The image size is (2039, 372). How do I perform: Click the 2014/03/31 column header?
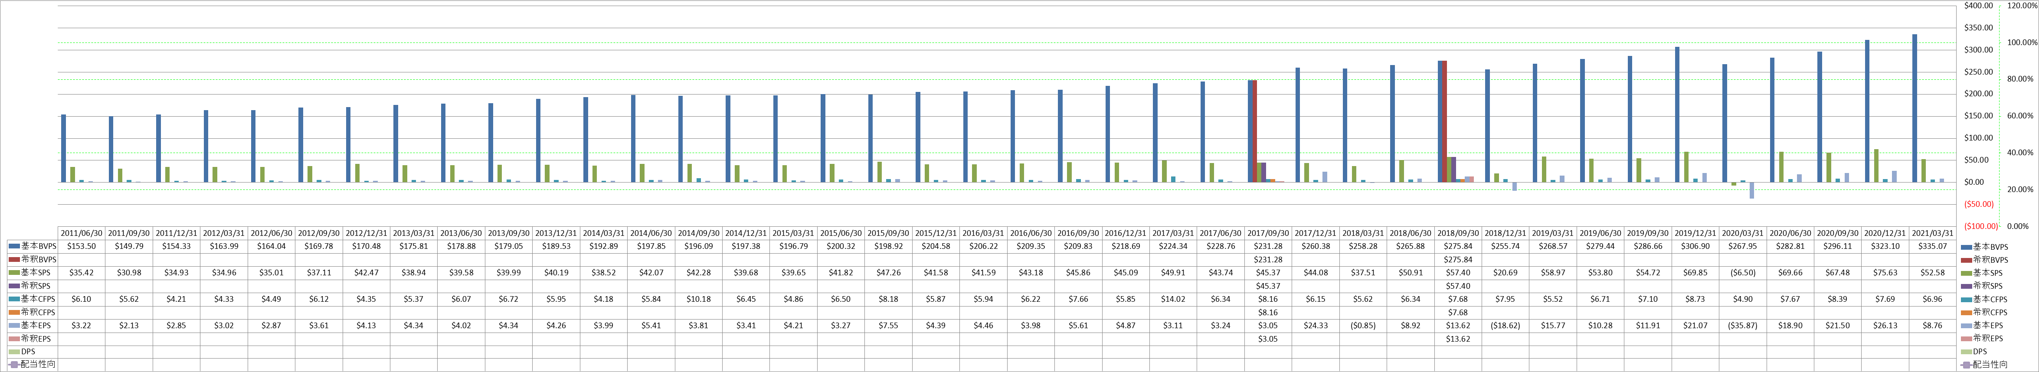tap(604, 234)
